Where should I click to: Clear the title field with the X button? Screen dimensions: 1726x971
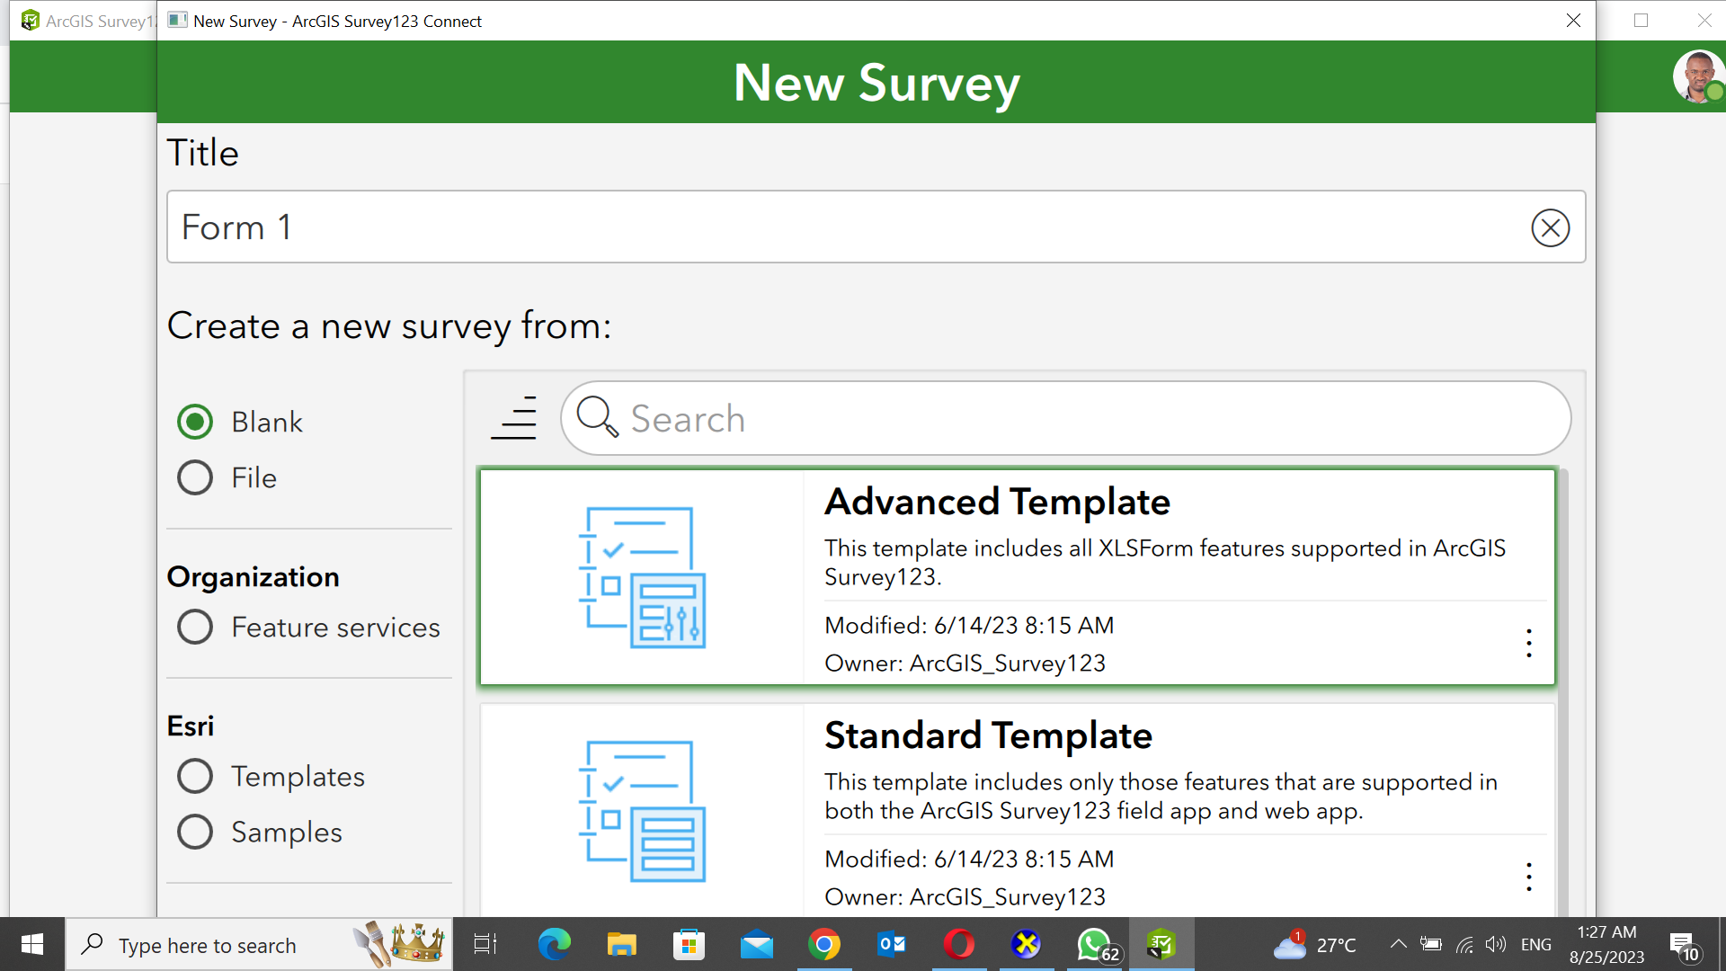pyautogui.click(x=1550, y=227)
